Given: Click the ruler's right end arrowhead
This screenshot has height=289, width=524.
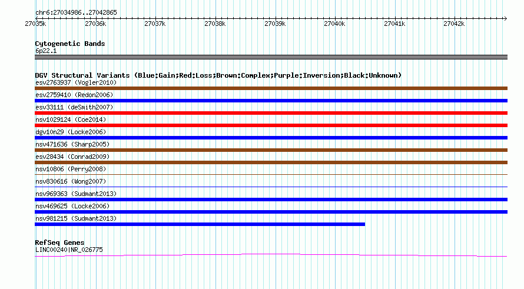Looking at the screenshot, I should 505,19.
